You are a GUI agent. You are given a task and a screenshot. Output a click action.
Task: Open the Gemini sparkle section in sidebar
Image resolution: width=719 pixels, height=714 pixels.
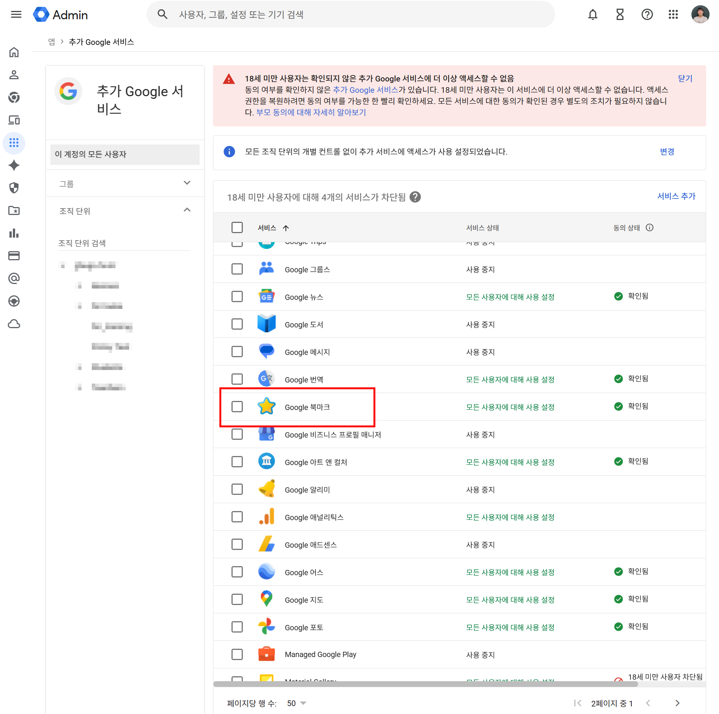click(14, 165)
